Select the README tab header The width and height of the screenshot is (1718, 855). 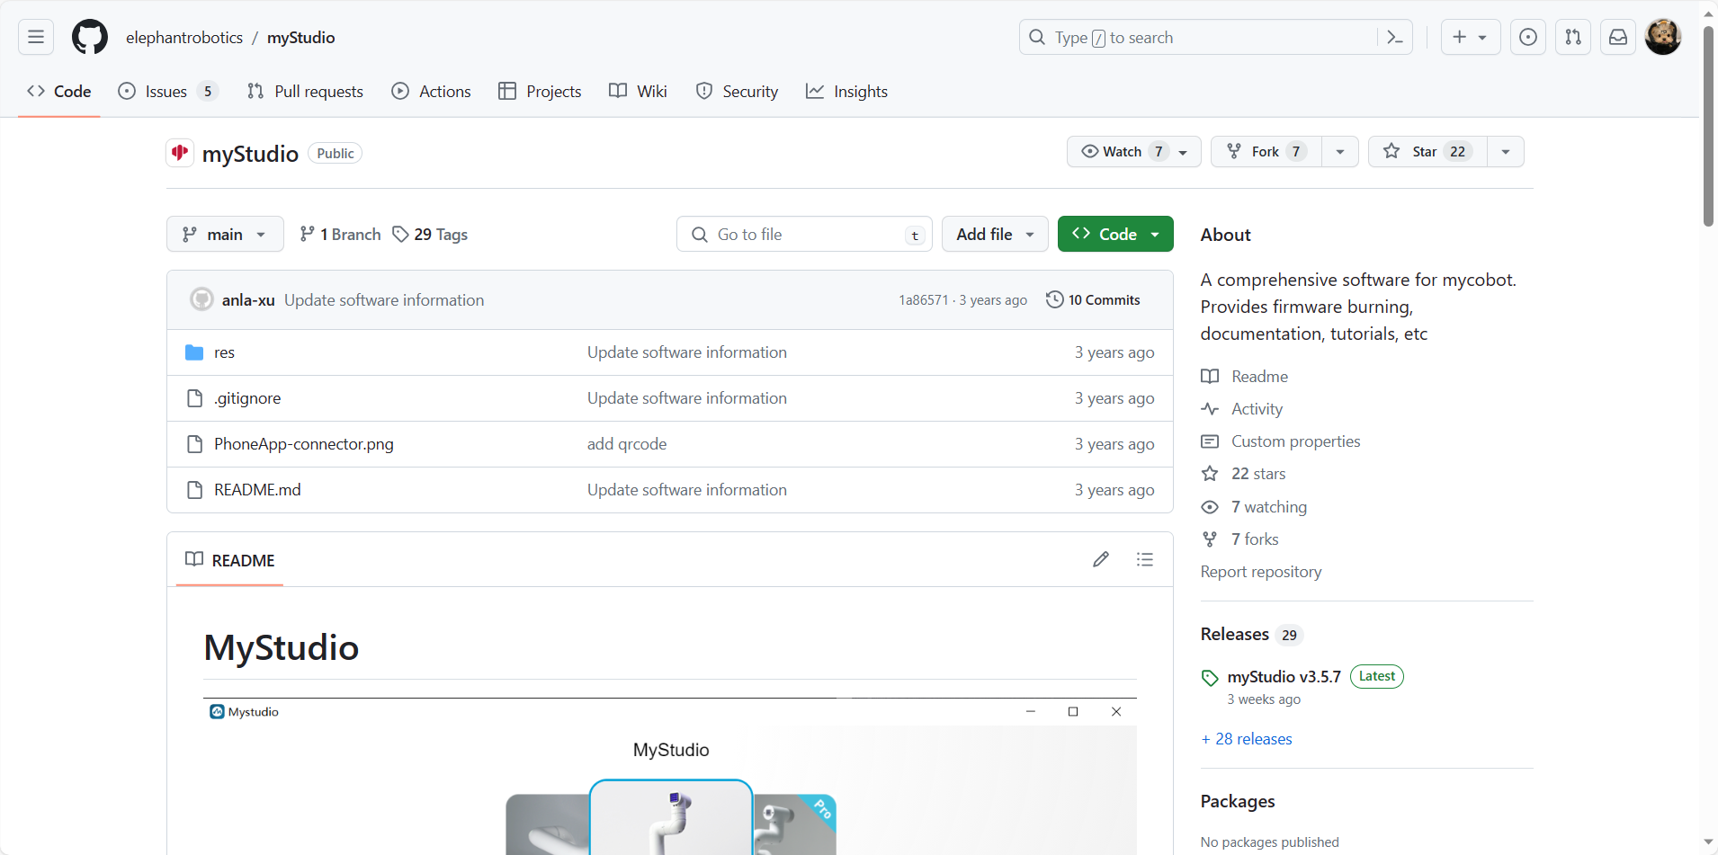[x=230, y=560]
